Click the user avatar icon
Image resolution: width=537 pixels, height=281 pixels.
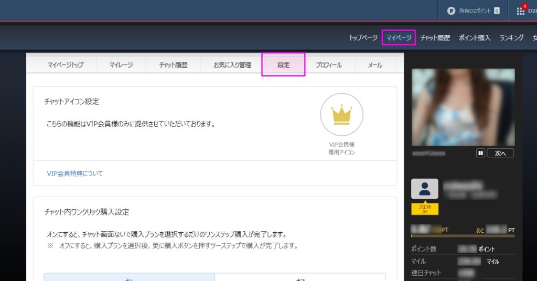424,189
